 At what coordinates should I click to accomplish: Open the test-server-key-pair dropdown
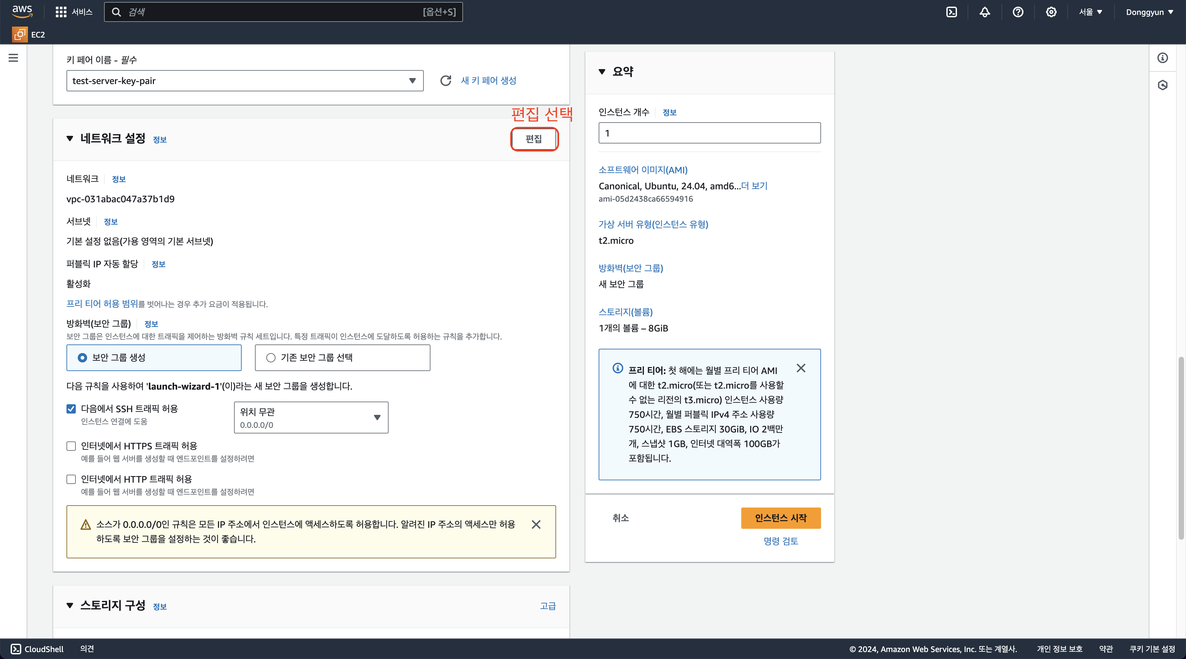[244, 80]
